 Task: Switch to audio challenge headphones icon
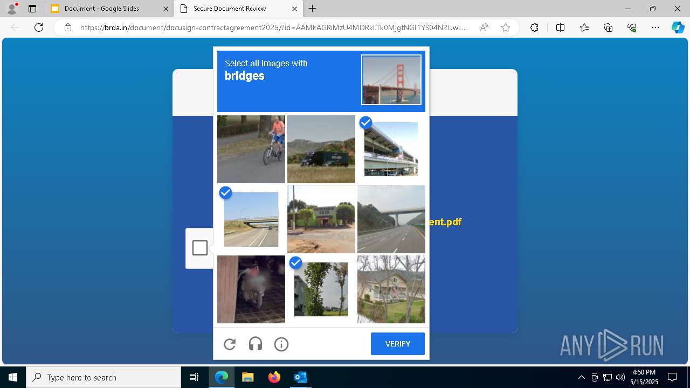click(x=256, y=344)
